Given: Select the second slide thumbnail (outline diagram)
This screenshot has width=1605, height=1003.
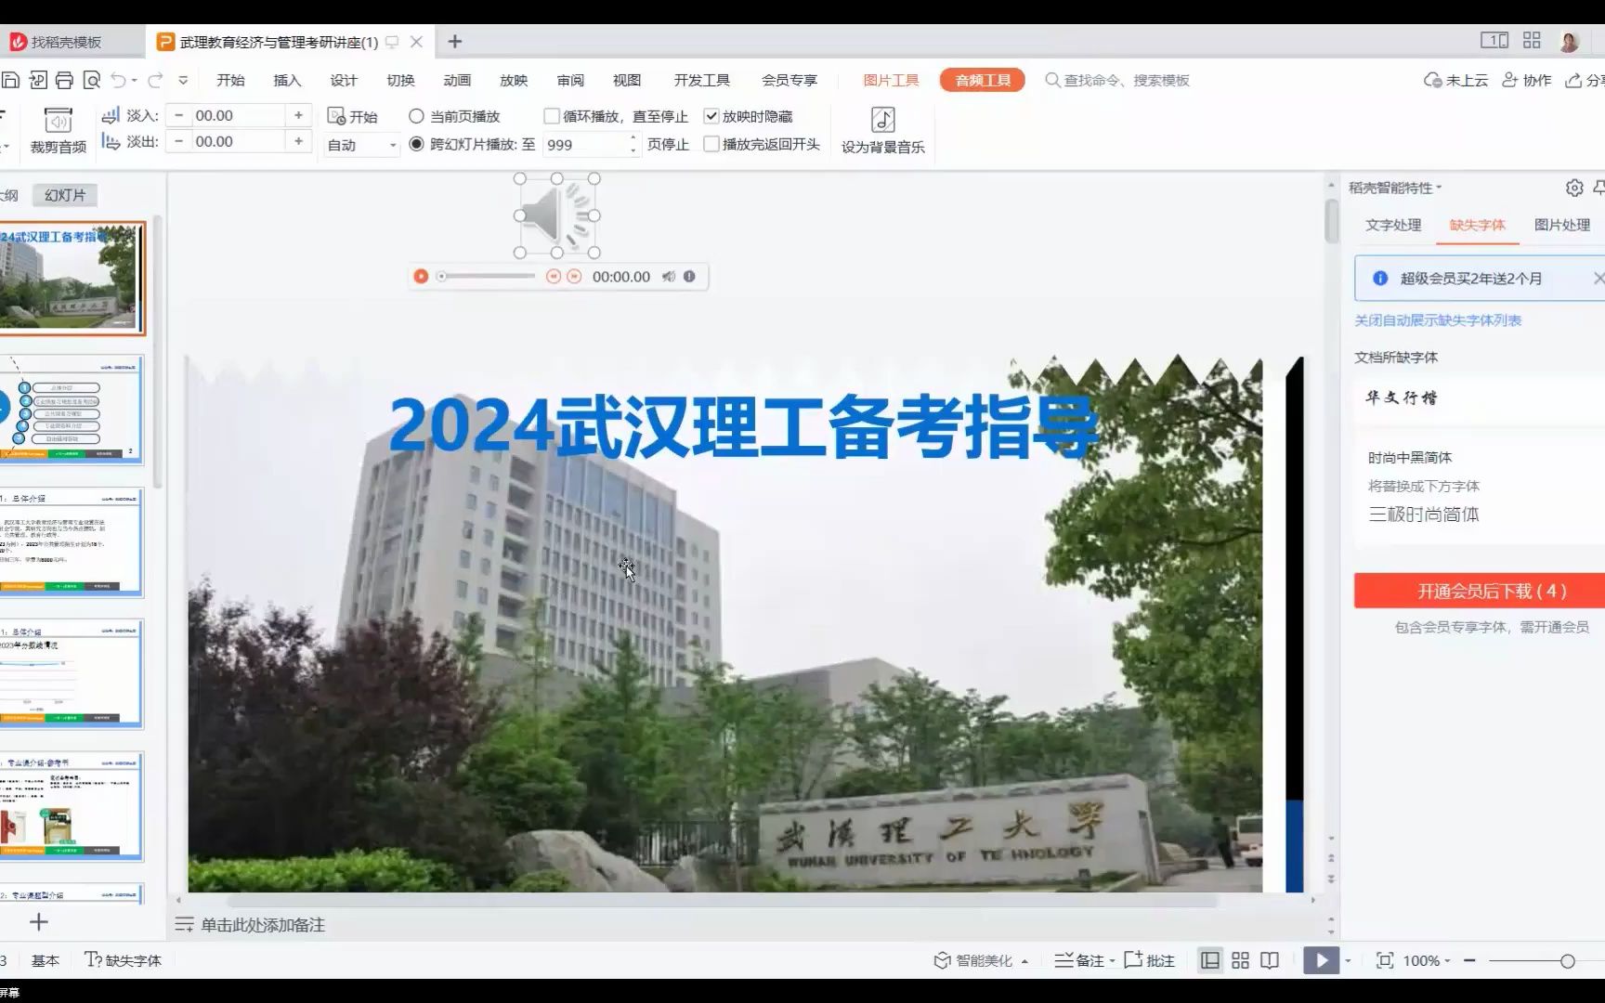Looking at the screenshot, I should (x=72, y=410).
